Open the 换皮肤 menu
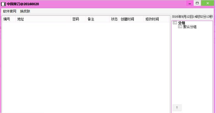 (25, 11)
